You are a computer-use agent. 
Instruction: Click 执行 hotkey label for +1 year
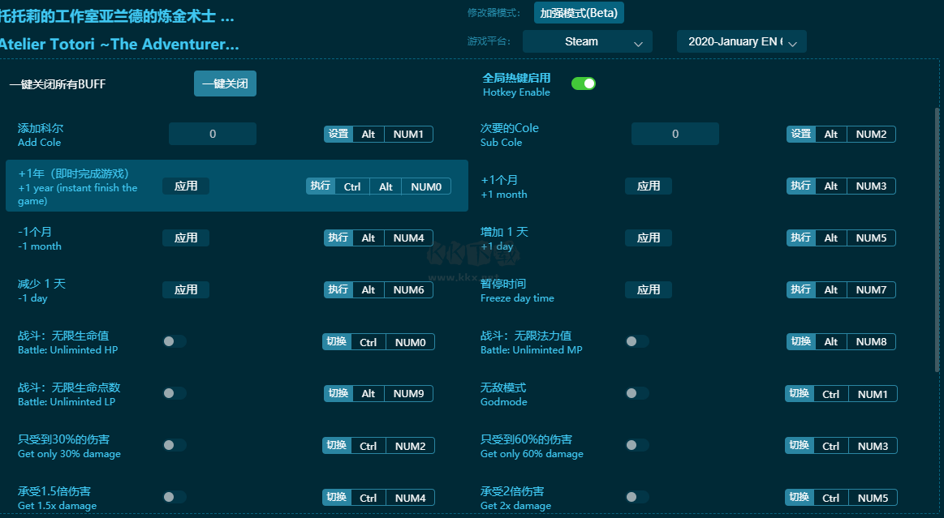tap(321, 186)
